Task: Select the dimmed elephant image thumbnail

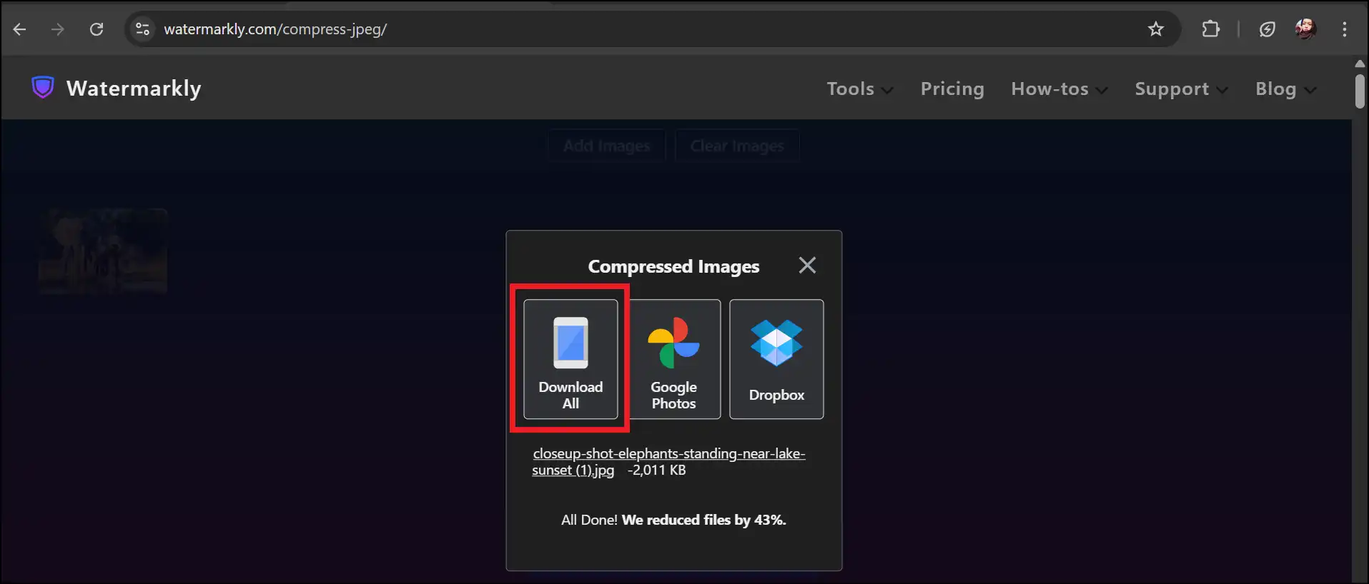Action: click(x=104, y=251)
